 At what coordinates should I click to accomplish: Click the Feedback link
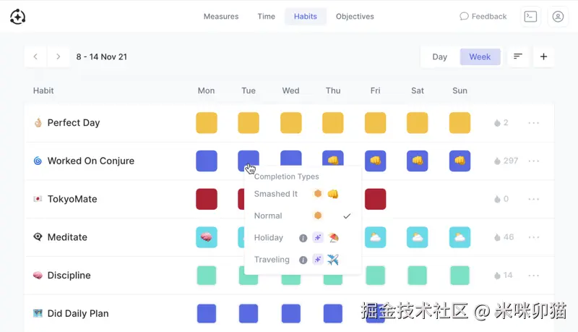point(483,17)
